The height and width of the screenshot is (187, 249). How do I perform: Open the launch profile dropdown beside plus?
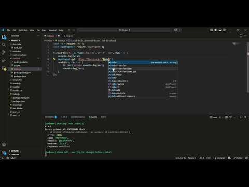click(x=223, y=117)
